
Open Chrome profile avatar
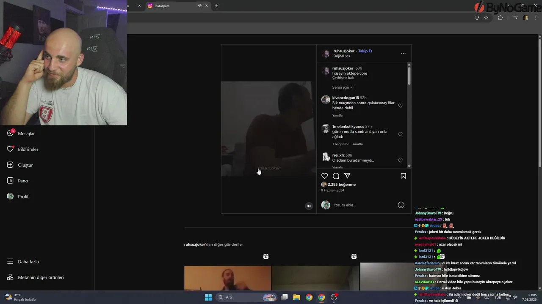click(526, 18)
